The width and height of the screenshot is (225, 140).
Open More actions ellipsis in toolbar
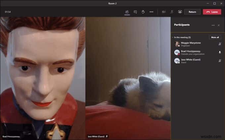tap(152, 12)
